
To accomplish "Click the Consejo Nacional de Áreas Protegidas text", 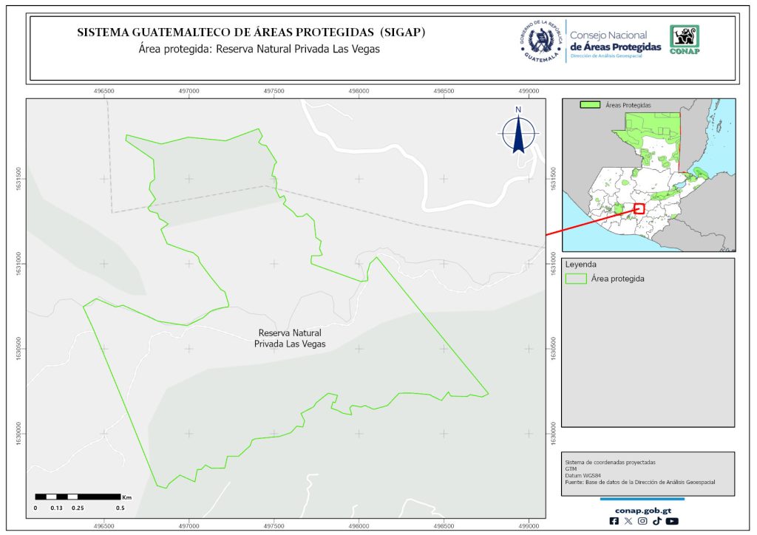I will [615, 41].
